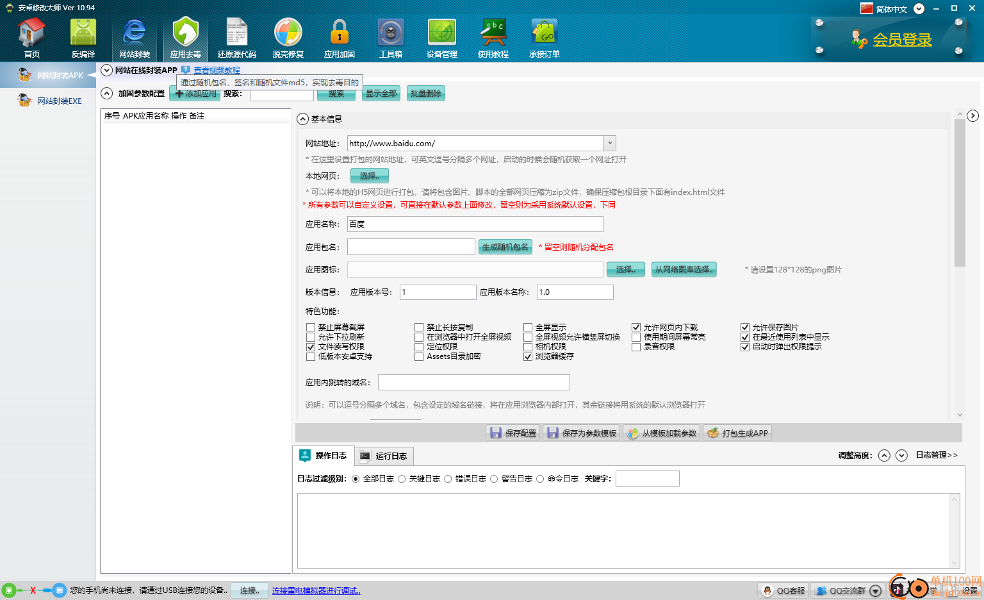Click 保存为参数模板 button
984x600 pixels.
582,433
